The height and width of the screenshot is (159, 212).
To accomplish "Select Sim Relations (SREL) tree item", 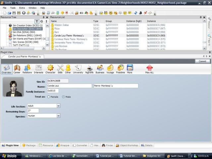I will [x=27, y=35].
